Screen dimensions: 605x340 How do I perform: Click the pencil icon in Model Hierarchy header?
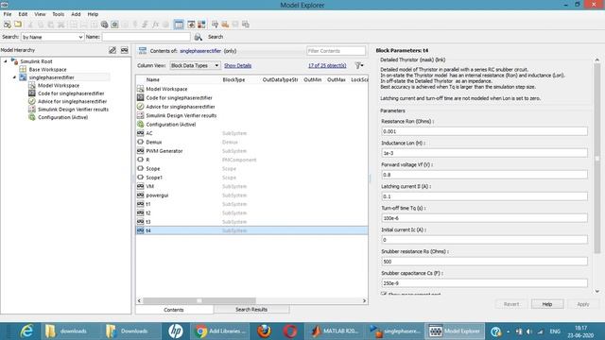pyautogui.click(x=112, y=50)
